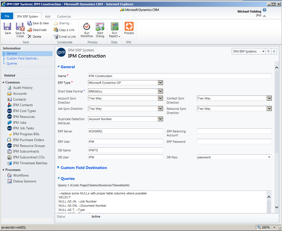Click the DB Name field
The image size is (282, 231).
coord(125,150)
